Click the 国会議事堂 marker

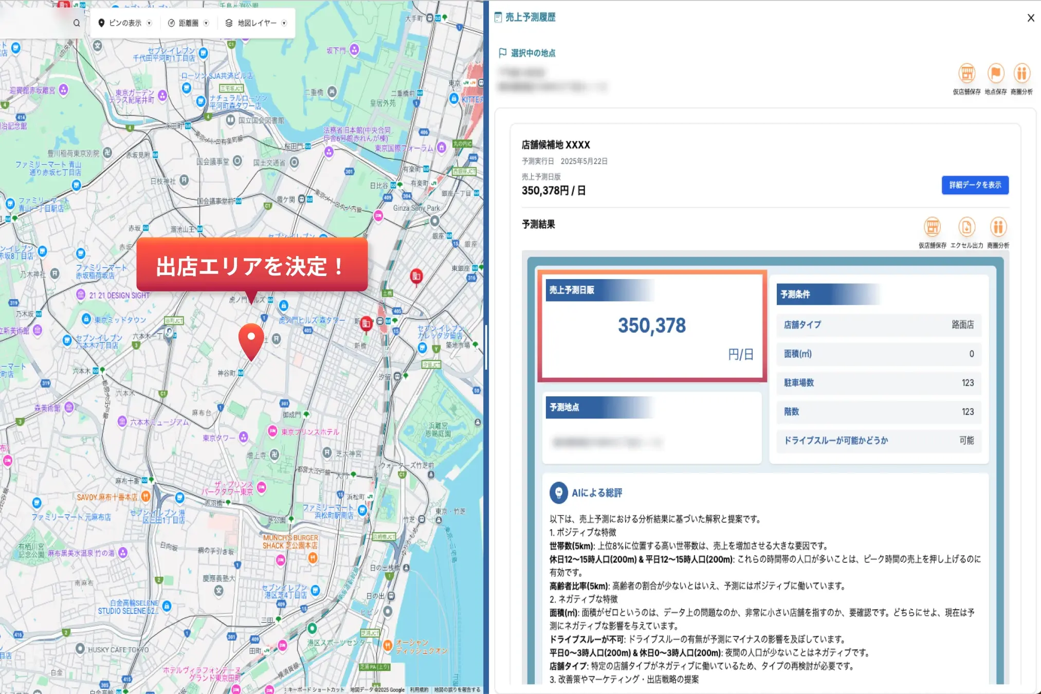click(237, 161)
